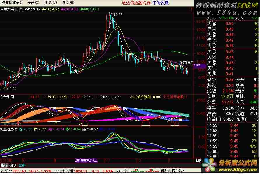Open the 帮助(H) menu
The height and width of the screenshot is (174, 260).
tap(68, 3)
